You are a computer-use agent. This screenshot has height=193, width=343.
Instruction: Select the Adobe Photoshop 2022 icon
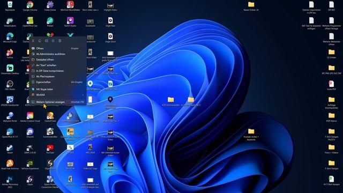click(x=10, y=182)
